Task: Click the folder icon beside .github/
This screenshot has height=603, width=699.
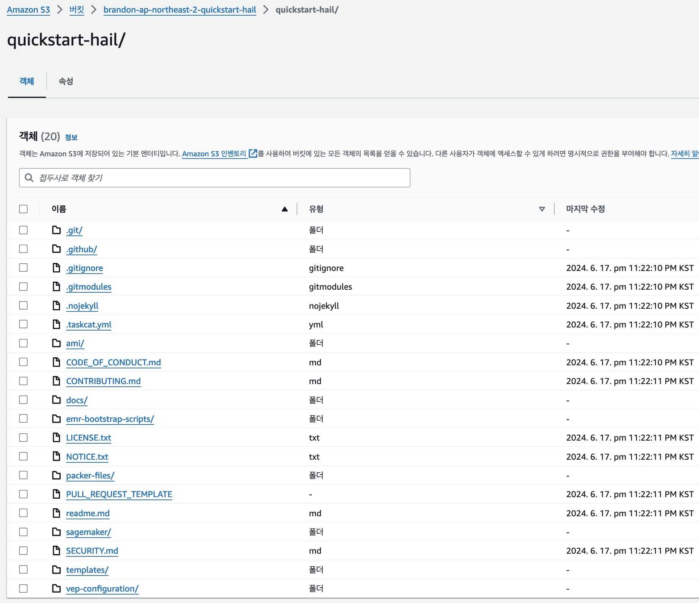Action: 57,249
